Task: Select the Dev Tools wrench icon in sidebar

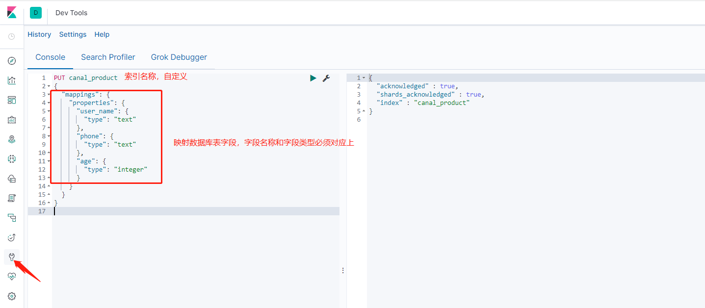Action: 12,257
